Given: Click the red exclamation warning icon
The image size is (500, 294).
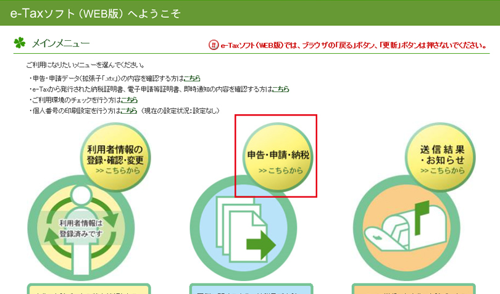Looking at the screenshot, I should pyautogui.click(x=214, y=44).
